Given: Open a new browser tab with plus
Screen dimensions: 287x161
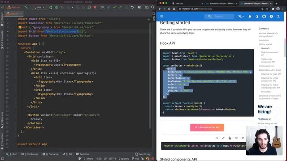Looking at the screenshot, I should [x=276, y=4].
